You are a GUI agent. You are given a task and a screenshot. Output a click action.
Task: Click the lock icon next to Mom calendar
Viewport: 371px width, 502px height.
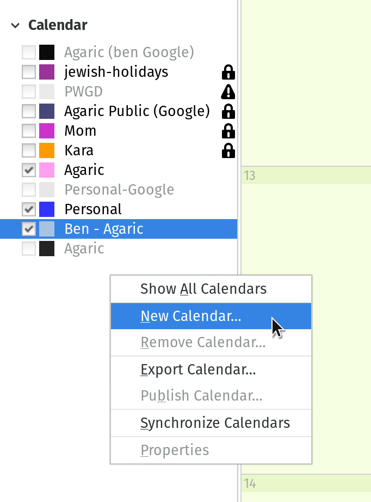pyautogui.click(x=228, y=130)
